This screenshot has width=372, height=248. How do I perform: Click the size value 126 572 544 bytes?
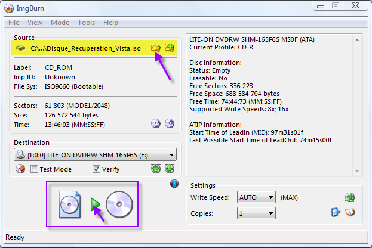(72, 115)
